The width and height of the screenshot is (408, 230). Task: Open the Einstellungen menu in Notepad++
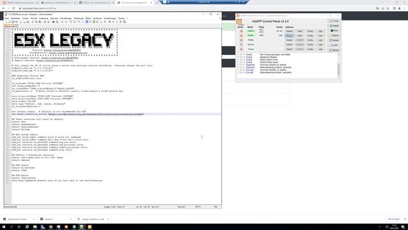[x=66, y=19]
